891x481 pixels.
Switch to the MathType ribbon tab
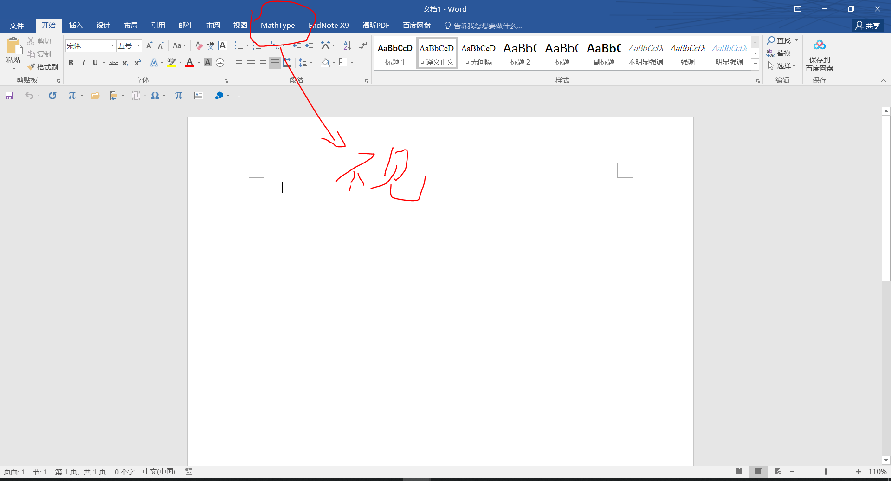click(x=278, y=26)
